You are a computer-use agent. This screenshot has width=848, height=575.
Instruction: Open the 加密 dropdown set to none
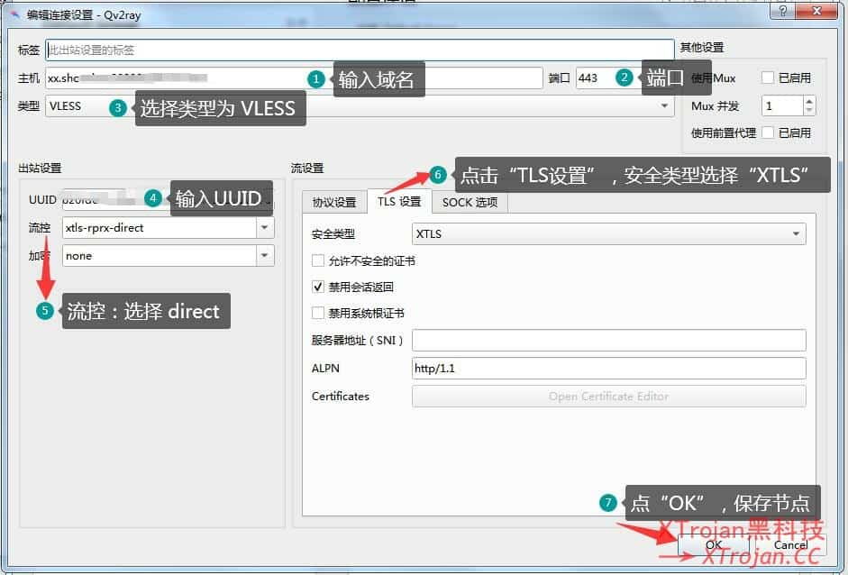[264, 256]
